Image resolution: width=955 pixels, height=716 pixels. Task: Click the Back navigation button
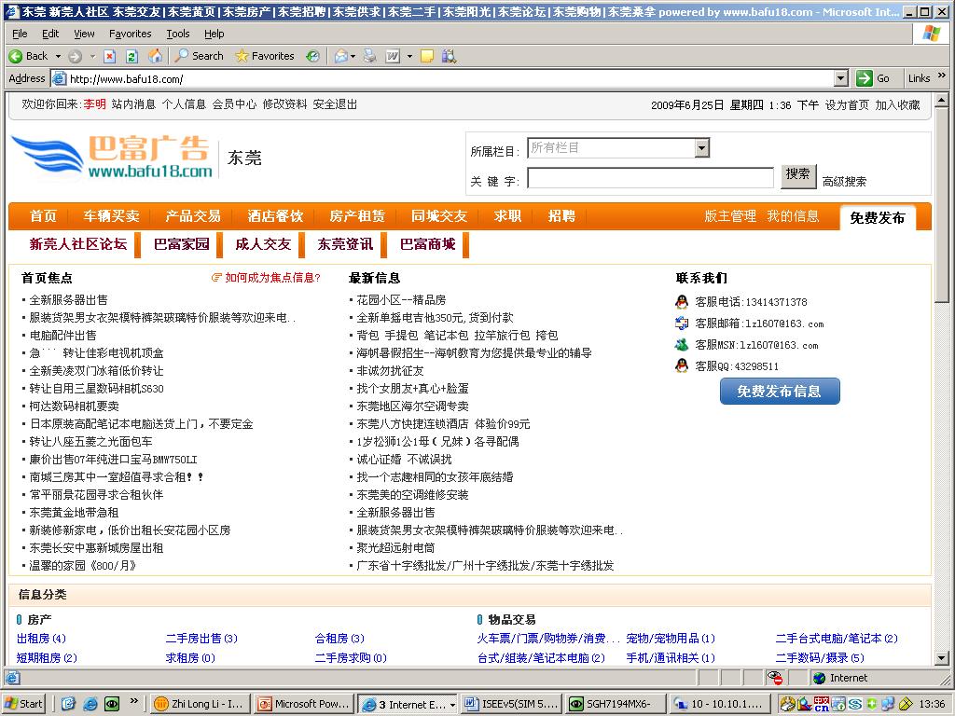[x=28, y=56]
